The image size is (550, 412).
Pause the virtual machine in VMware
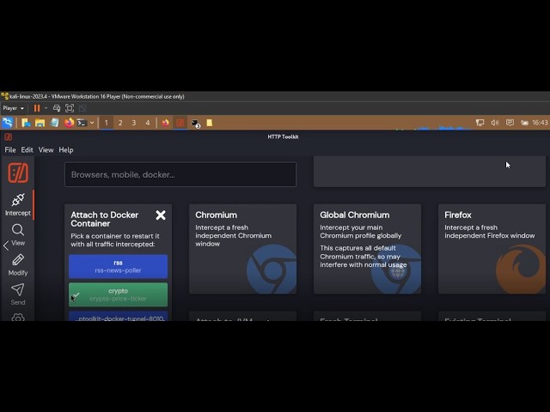37,108
